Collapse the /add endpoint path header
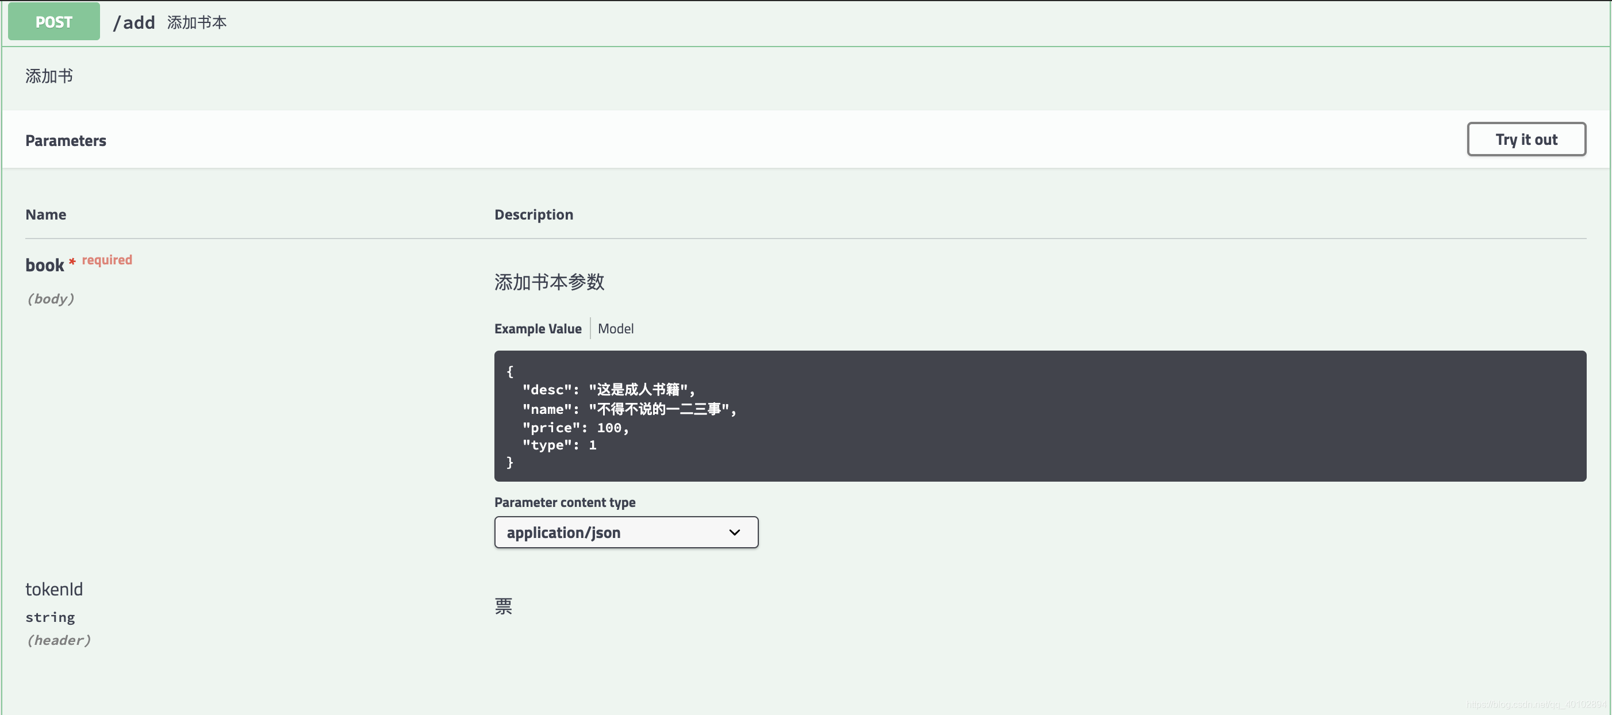Viewport: 1612px width, 715px height. coord(134,22)
